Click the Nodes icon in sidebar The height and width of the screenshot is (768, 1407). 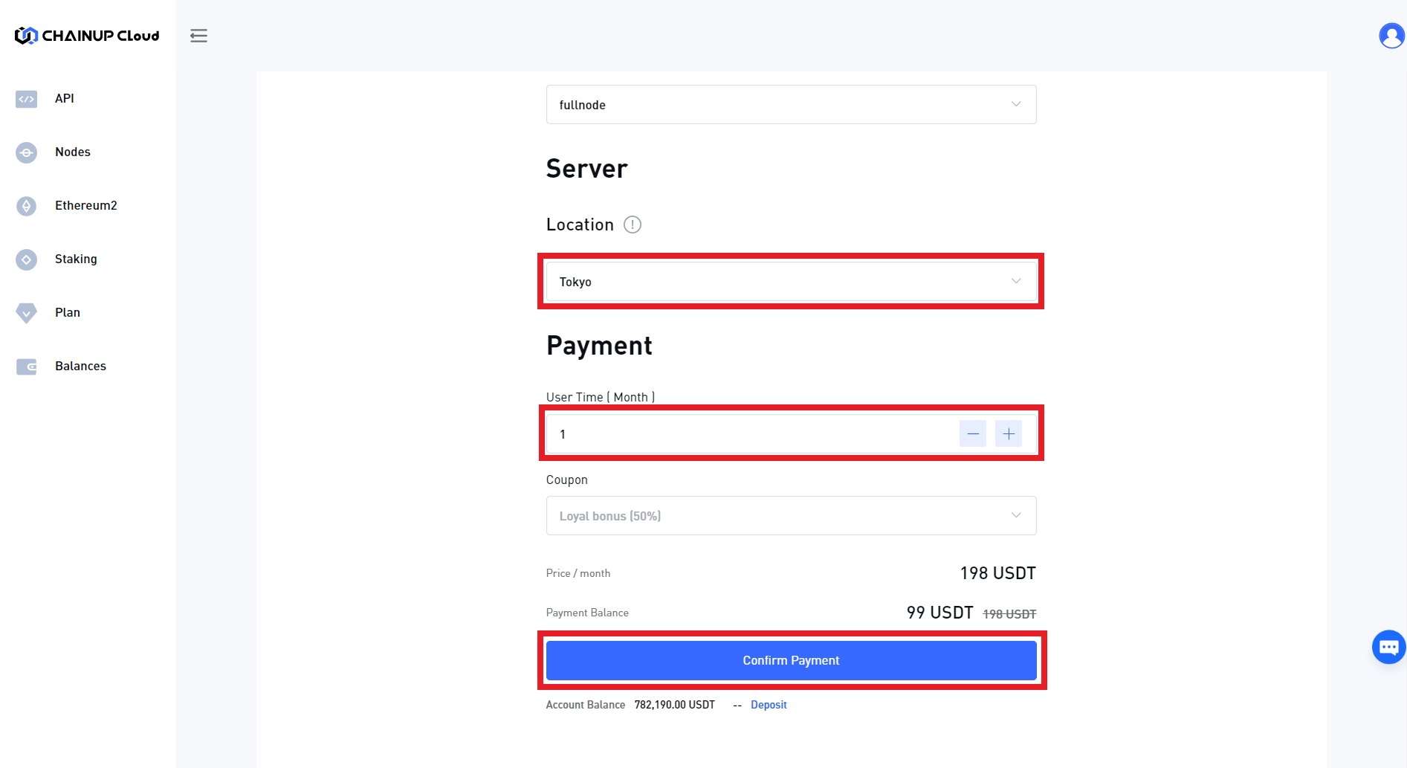[27, 152]
